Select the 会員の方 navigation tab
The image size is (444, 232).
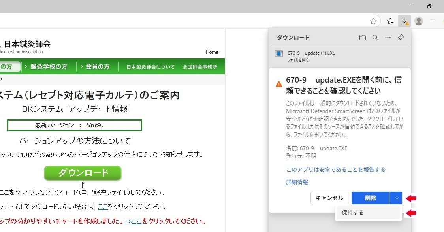[97, 67]
